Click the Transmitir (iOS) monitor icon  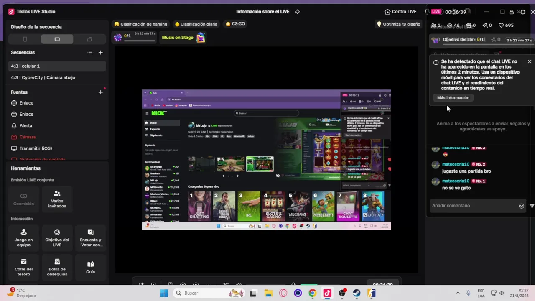pyautogui.click(x=14, y=148)
